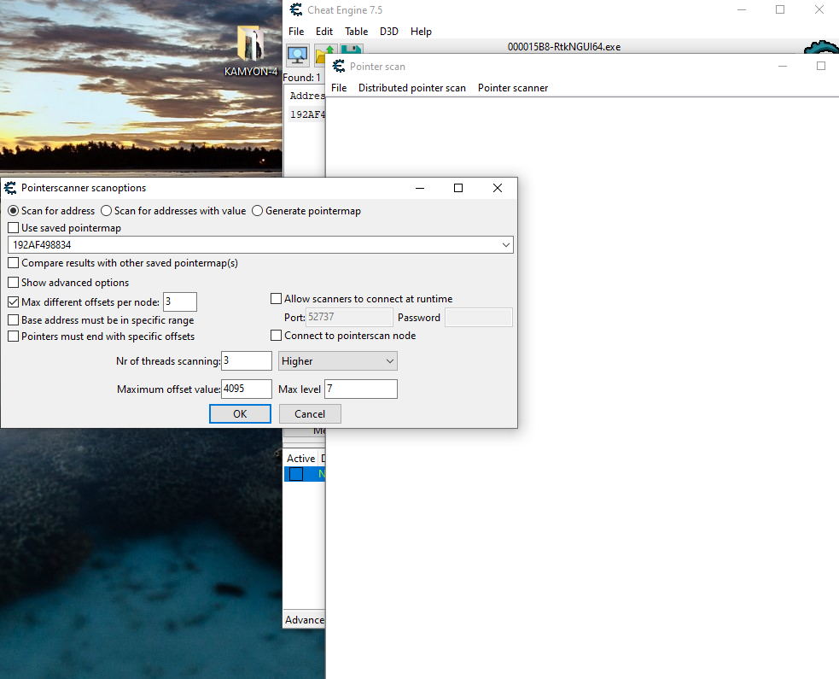Screen dimensions: 839x679
Task: Select Generate pointermap option
Action: tap(258, 211)
